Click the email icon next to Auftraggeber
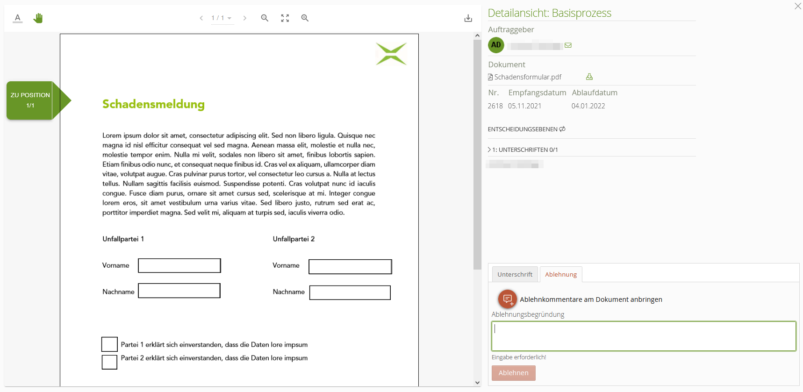This screenshot has width=803, height=392. [x=568, y=45]
